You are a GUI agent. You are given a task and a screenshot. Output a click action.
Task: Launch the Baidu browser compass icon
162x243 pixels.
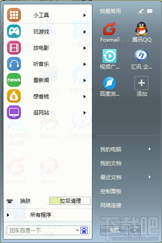(109, 83)
